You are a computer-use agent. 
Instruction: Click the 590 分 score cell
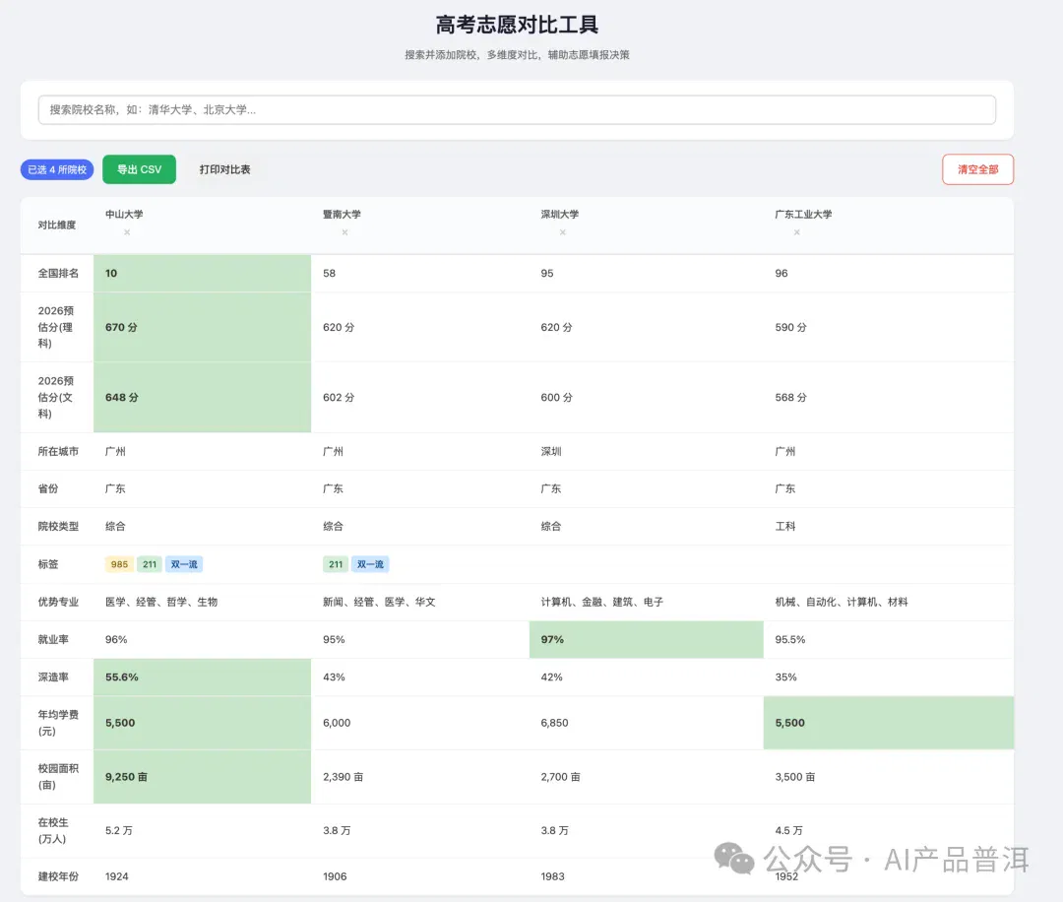(888, 327)
